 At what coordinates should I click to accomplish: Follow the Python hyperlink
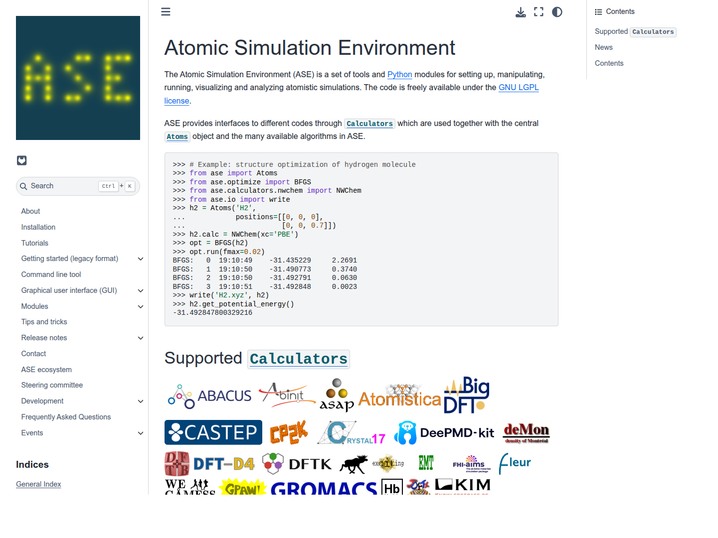[x=400, y=74]
